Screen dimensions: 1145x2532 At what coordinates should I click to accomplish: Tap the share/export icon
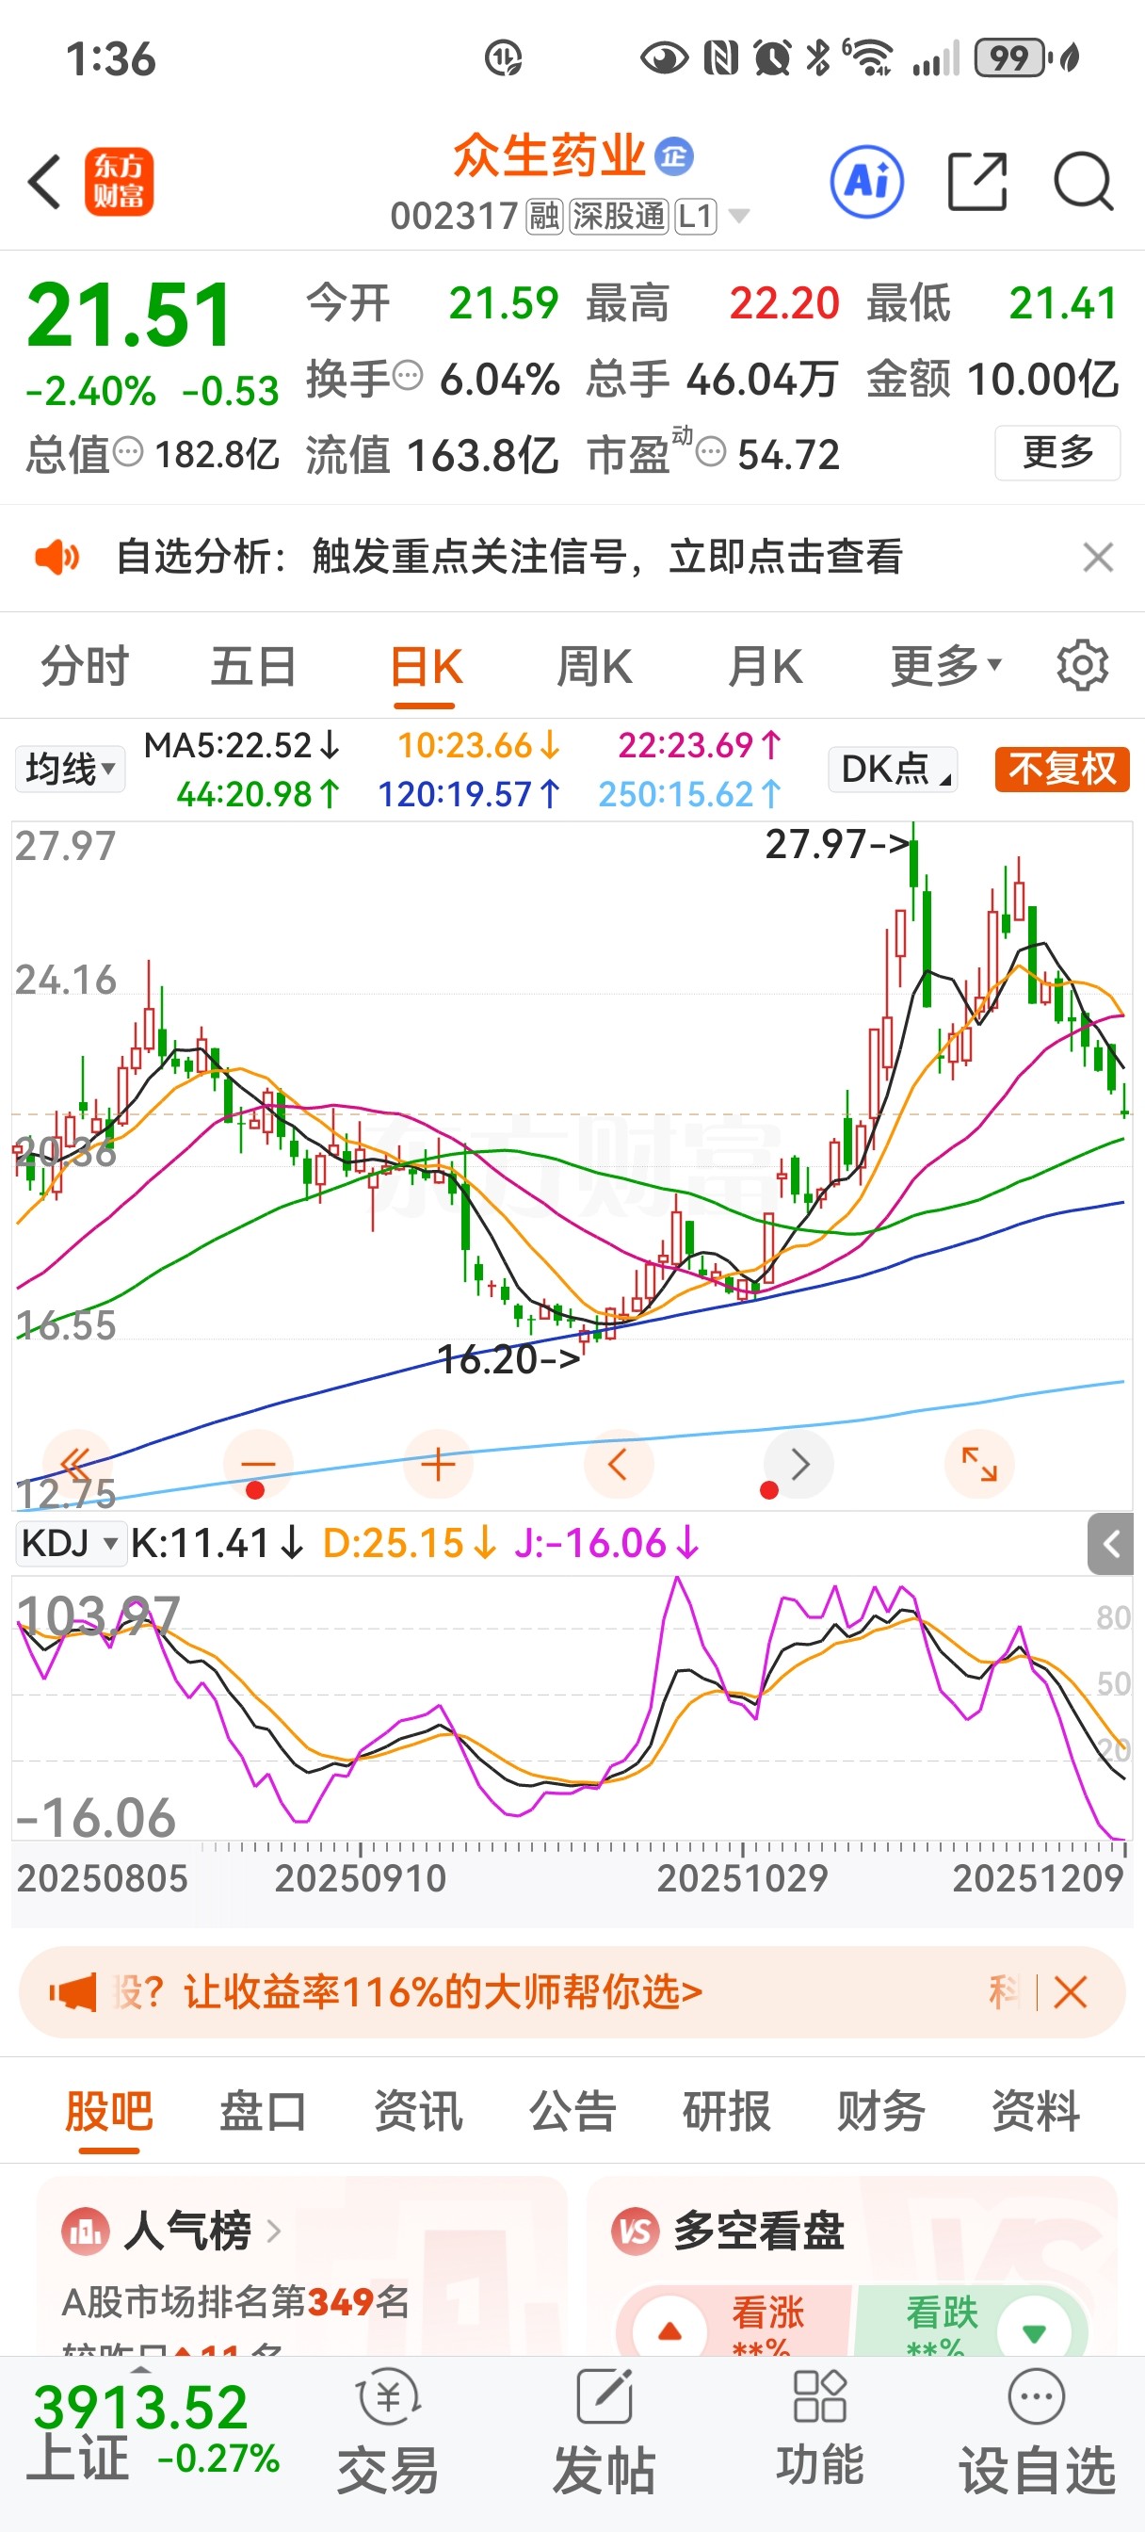977,182
